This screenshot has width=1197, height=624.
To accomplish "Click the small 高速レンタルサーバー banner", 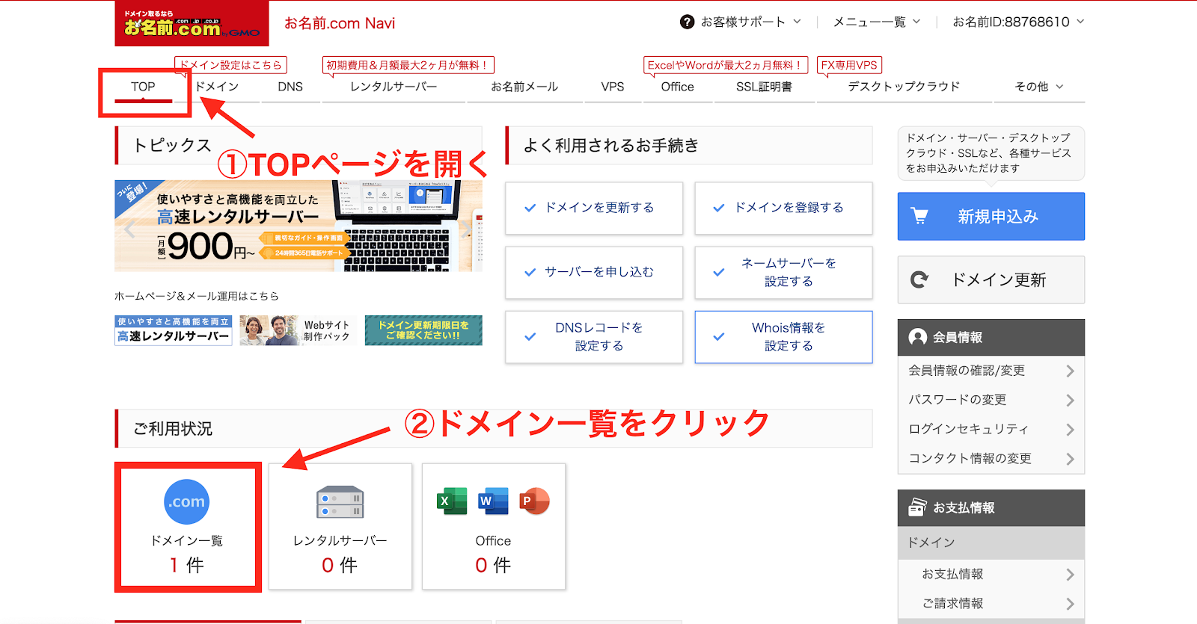I will tap(174, 330).
